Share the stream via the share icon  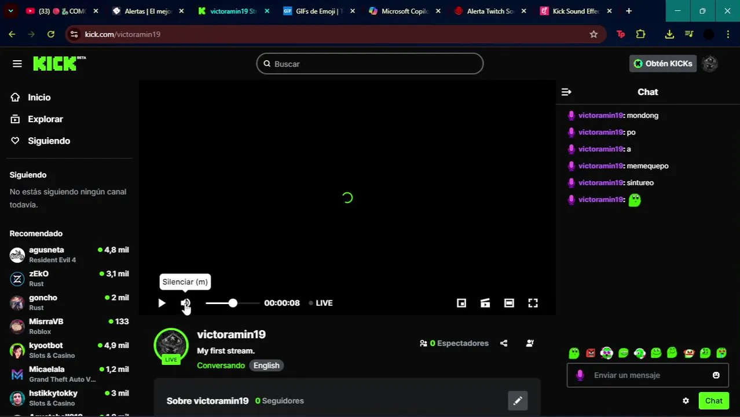504,343
